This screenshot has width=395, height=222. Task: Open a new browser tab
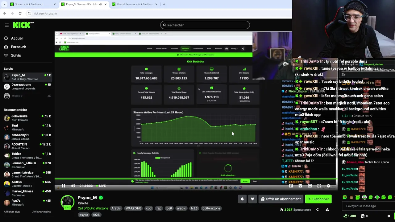pyautogui.click(x=164, y=4)
